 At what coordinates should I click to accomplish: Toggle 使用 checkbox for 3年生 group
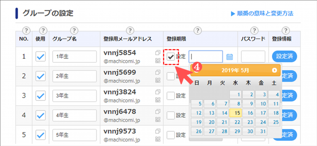(40, 96)
